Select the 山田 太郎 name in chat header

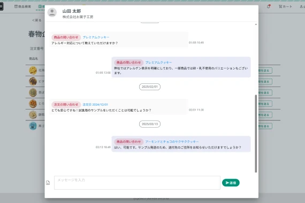[x=72, y=11]
